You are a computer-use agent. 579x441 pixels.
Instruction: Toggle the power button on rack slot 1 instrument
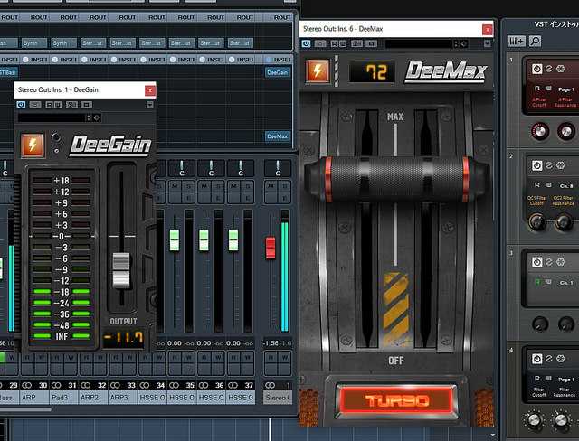(536, 69)
